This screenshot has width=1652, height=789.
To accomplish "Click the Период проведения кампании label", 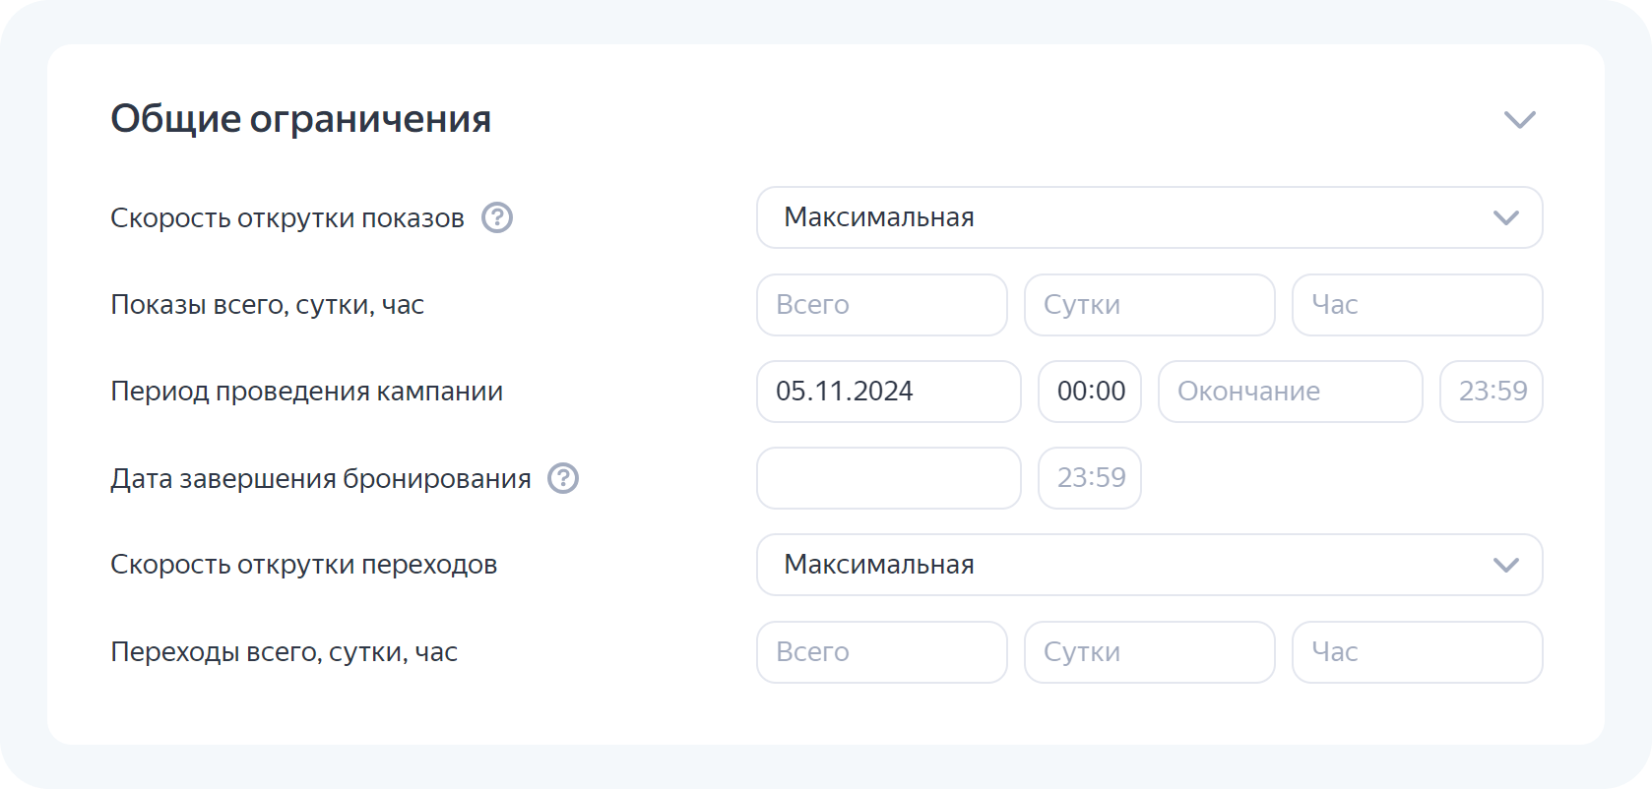I will (x=306, y=392).
